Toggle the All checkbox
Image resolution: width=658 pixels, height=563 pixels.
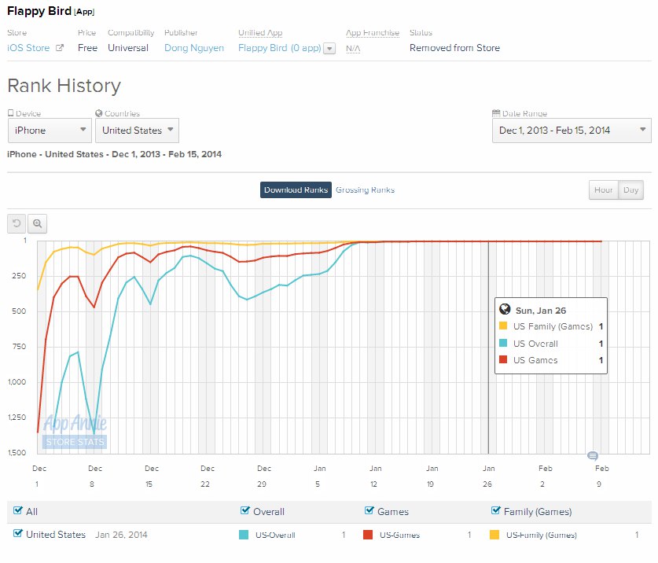pos(17,510)
